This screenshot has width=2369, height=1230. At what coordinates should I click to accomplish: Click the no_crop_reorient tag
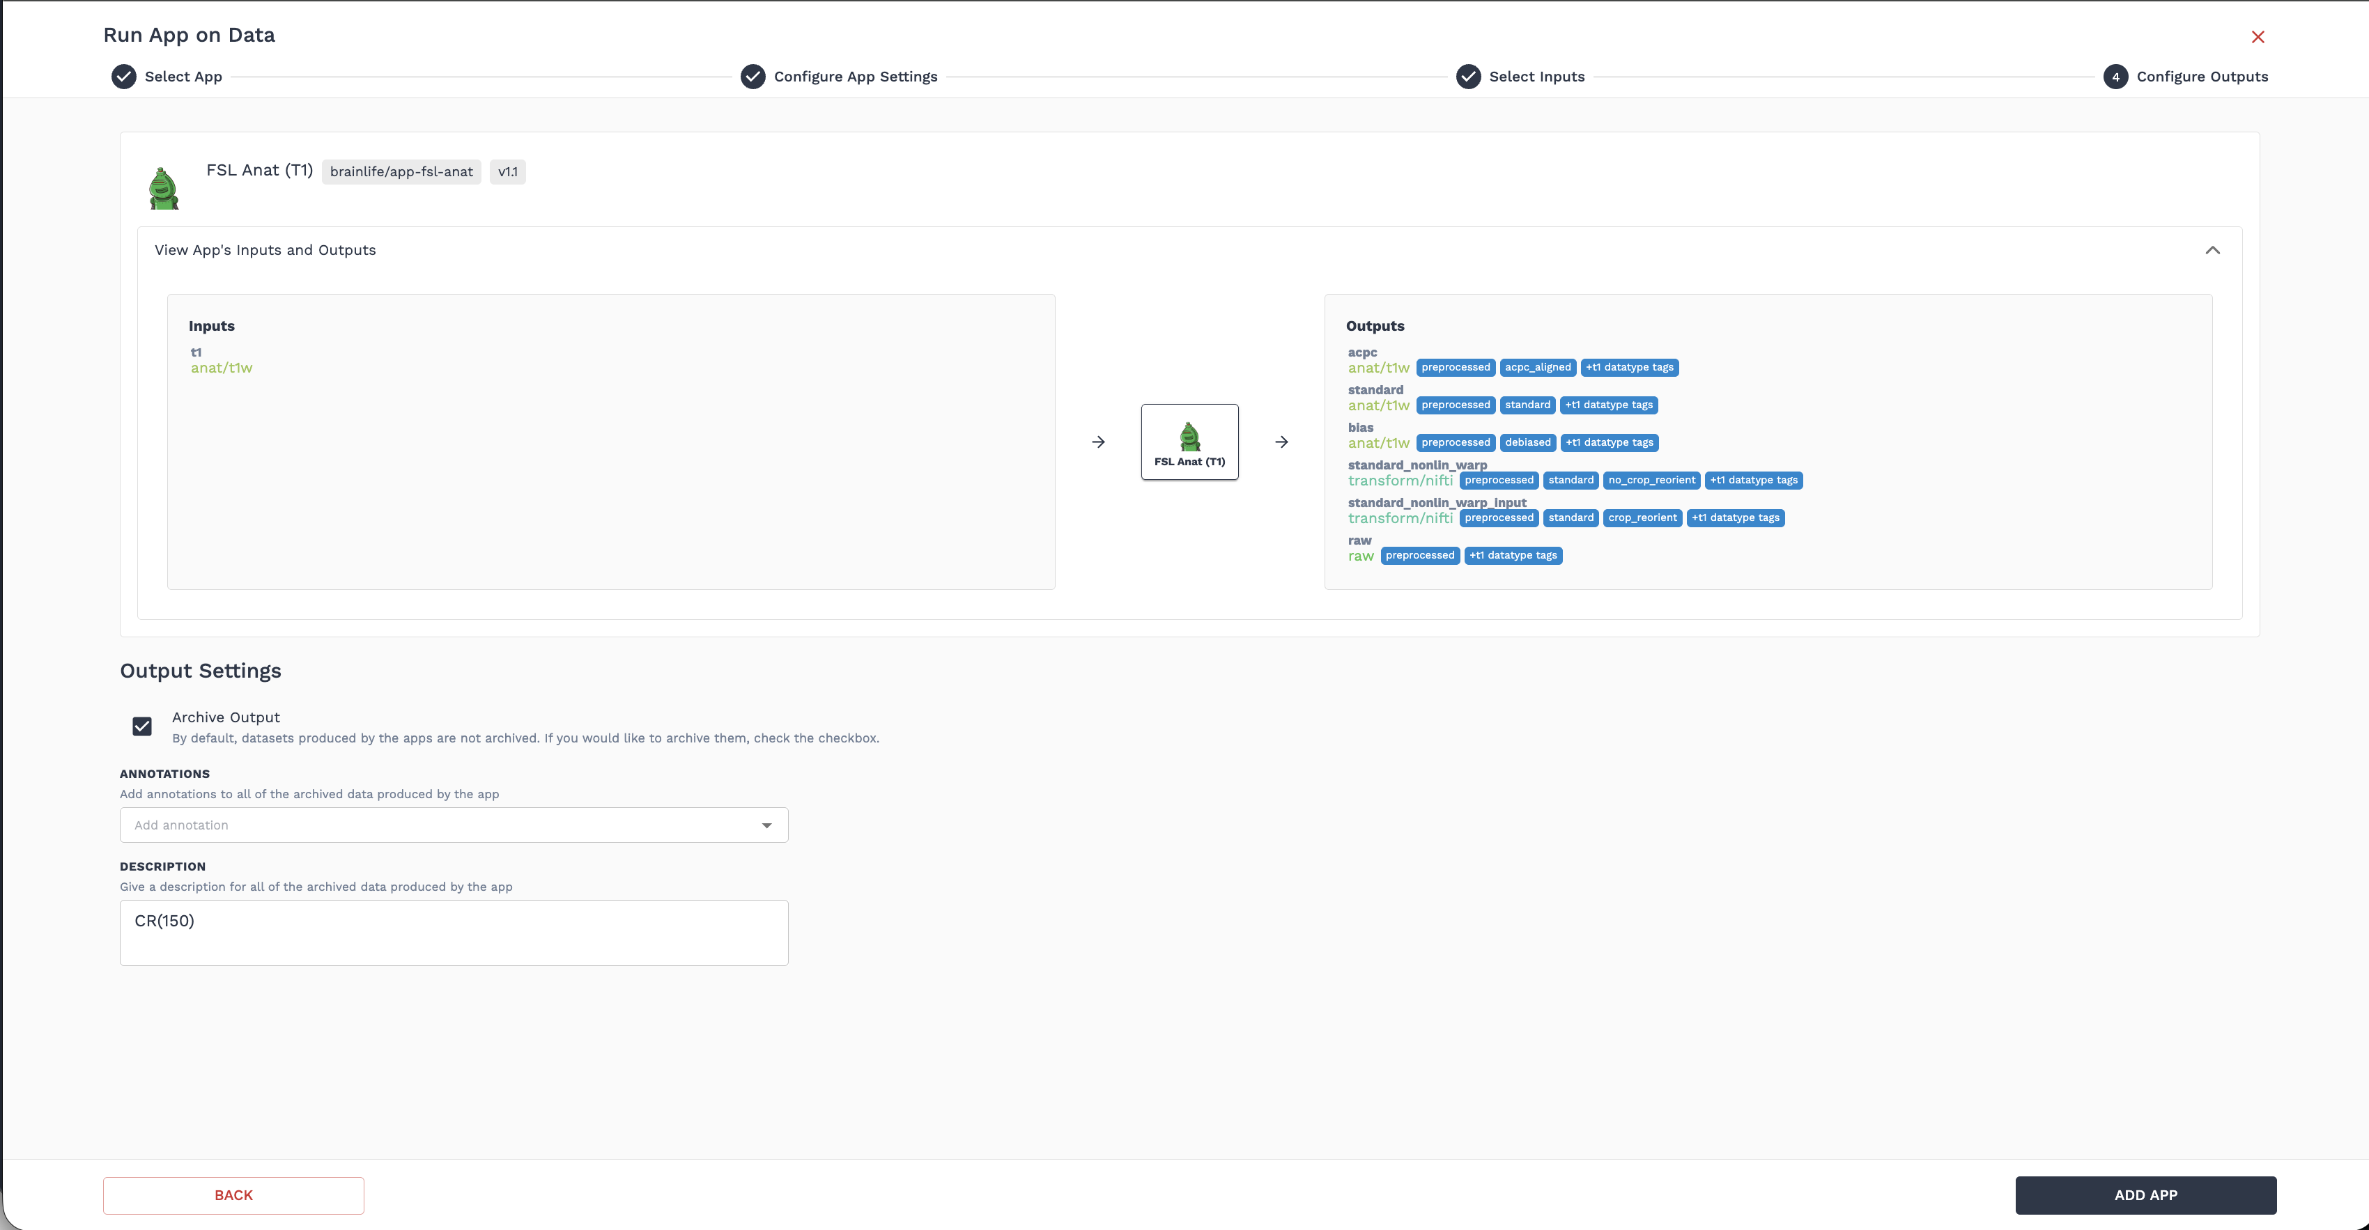(x=1651, y=481)
